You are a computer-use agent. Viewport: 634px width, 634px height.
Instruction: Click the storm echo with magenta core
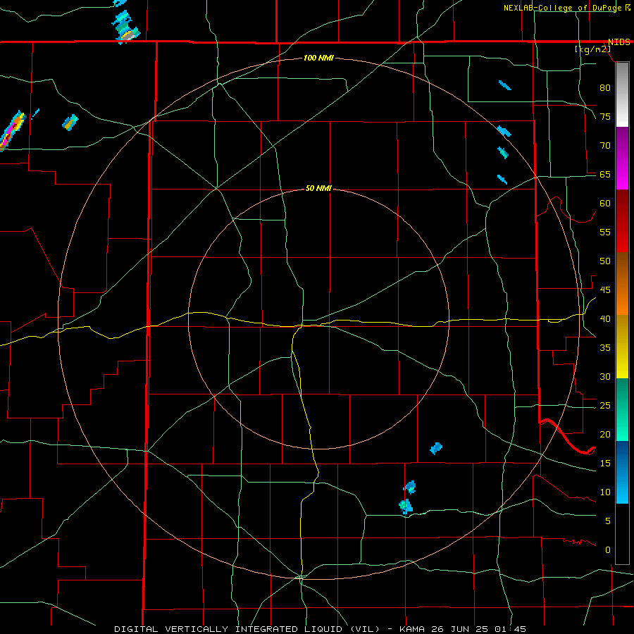tap(11, 130)
